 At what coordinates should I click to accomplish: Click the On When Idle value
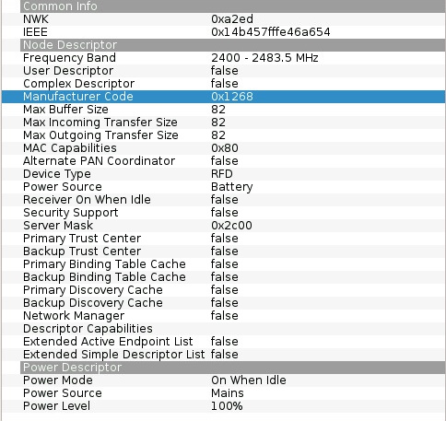[249, 380]
